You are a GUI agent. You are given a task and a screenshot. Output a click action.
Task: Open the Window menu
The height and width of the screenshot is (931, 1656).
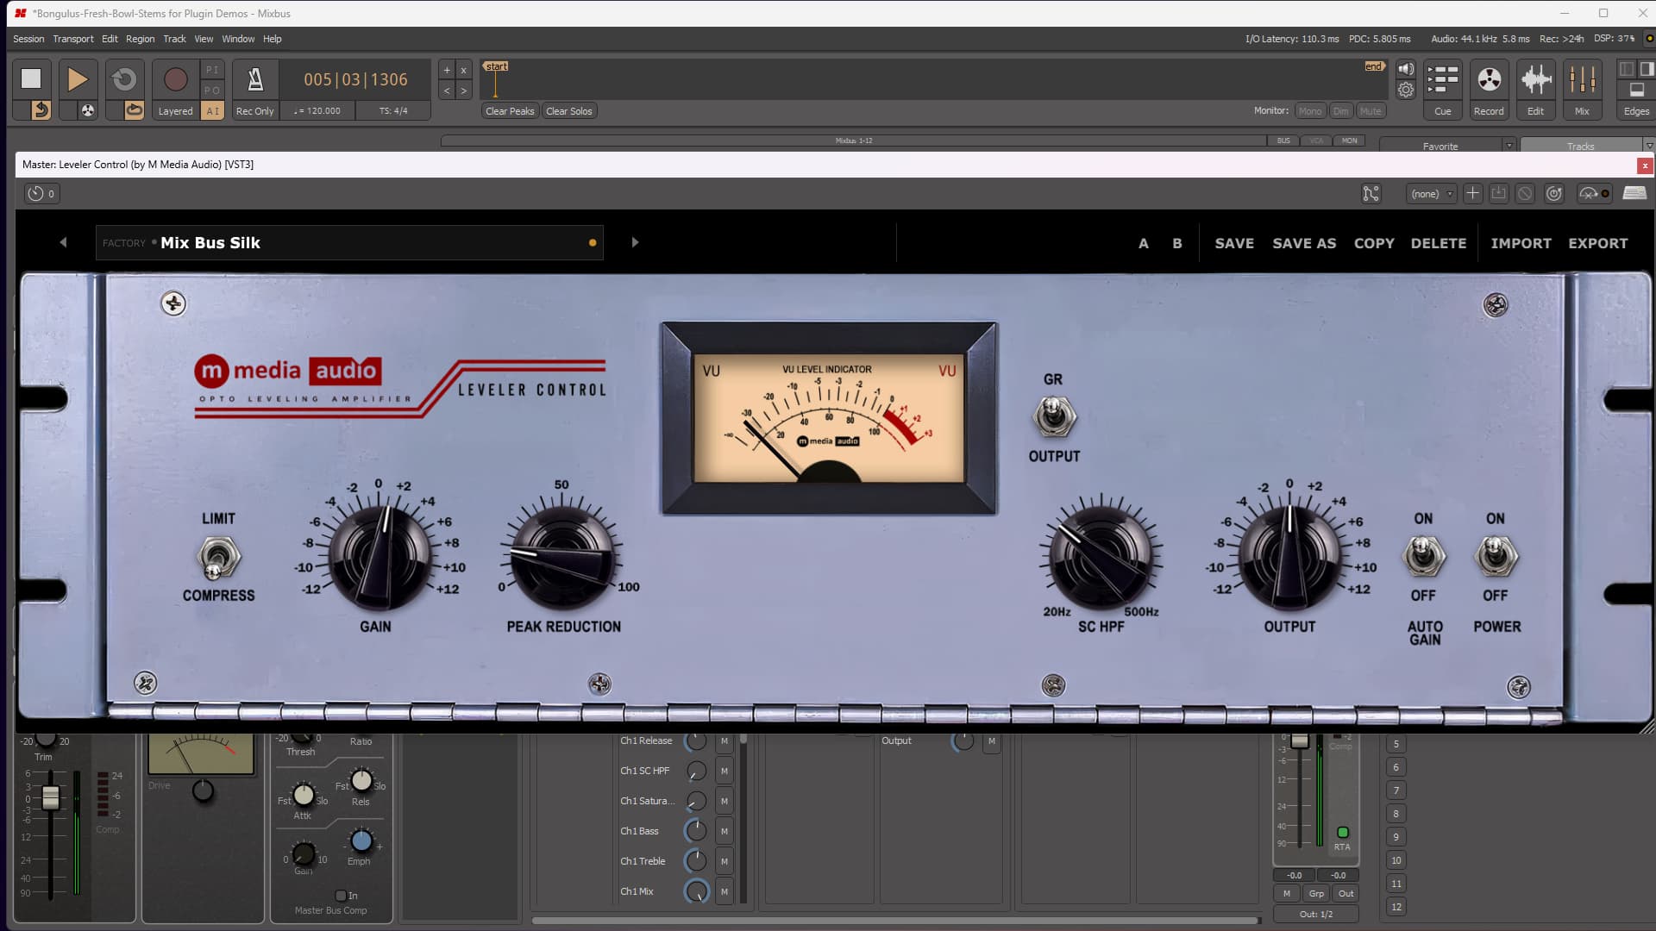click(x=238, y=39)
